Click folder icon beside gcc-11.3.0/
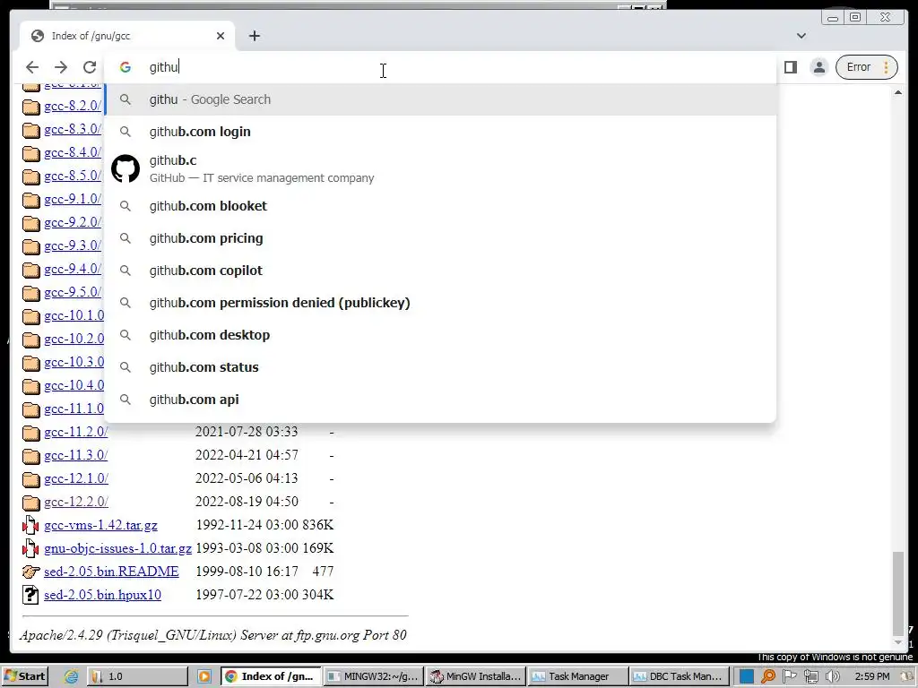The width and height of the screenshot is (918, 688). tap(31, 456)
